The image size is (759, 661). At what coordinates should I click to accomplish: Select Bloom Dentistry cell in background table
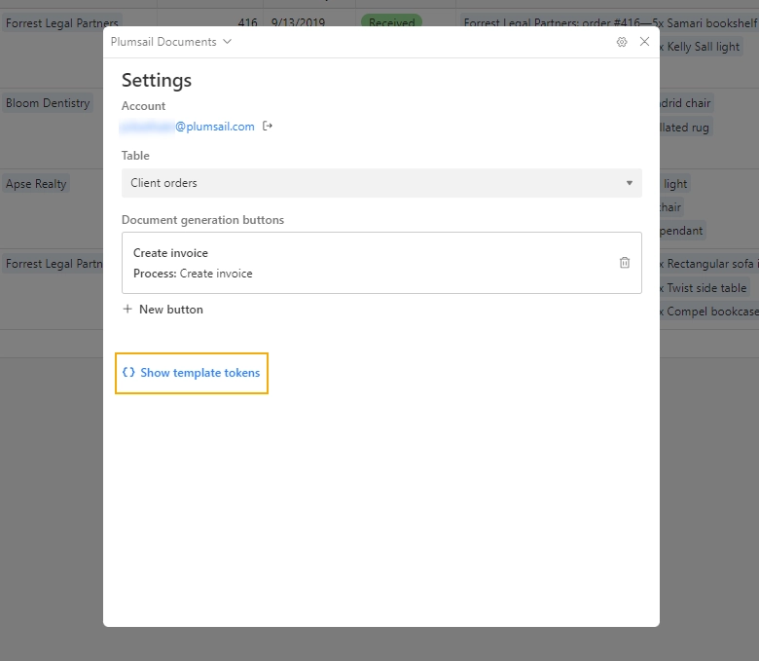click(x=48, y=103)
